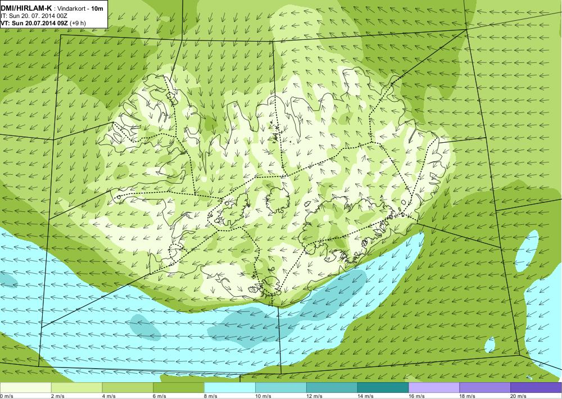
Task: Click the teal 12–14 m/s legend swatch
Action: [332, 388]
